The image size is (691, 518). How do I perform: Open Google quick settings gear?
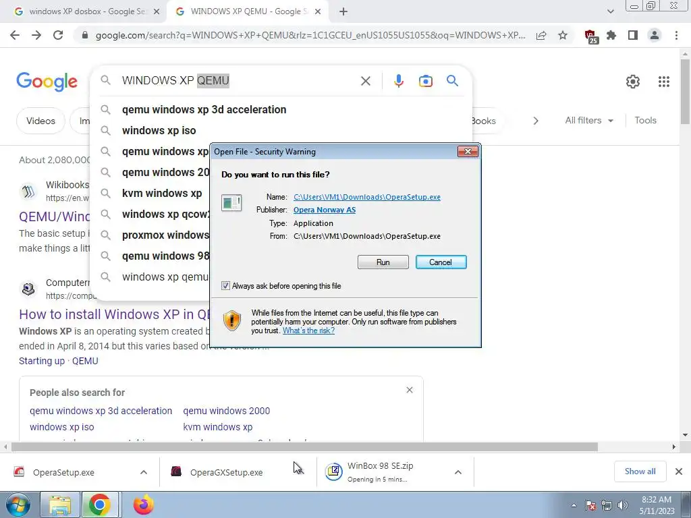point(633,82)
